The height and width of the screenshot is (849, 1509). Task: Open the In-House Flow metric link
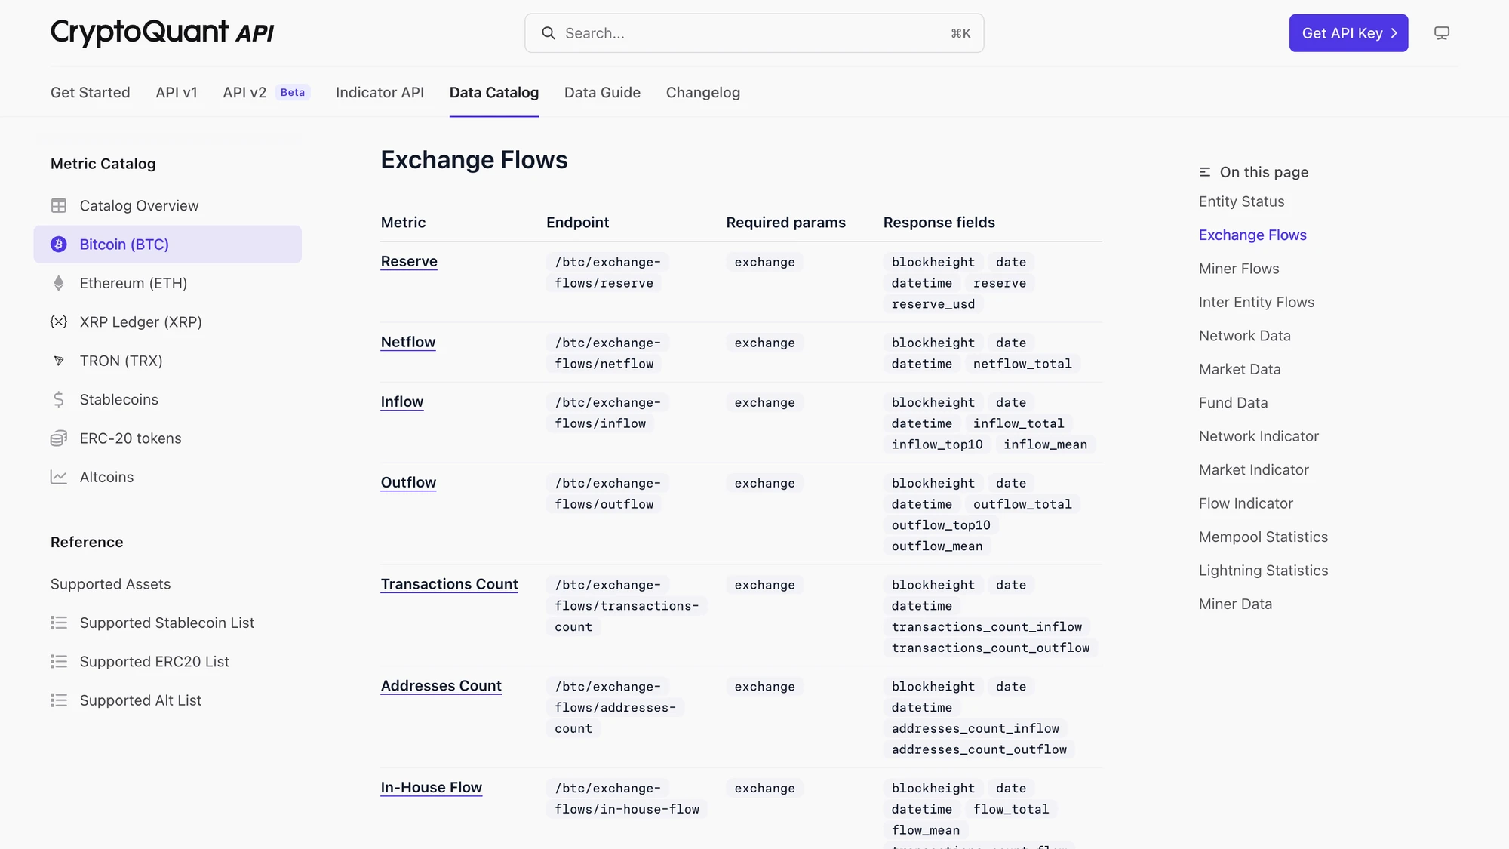tap(431, 787)
